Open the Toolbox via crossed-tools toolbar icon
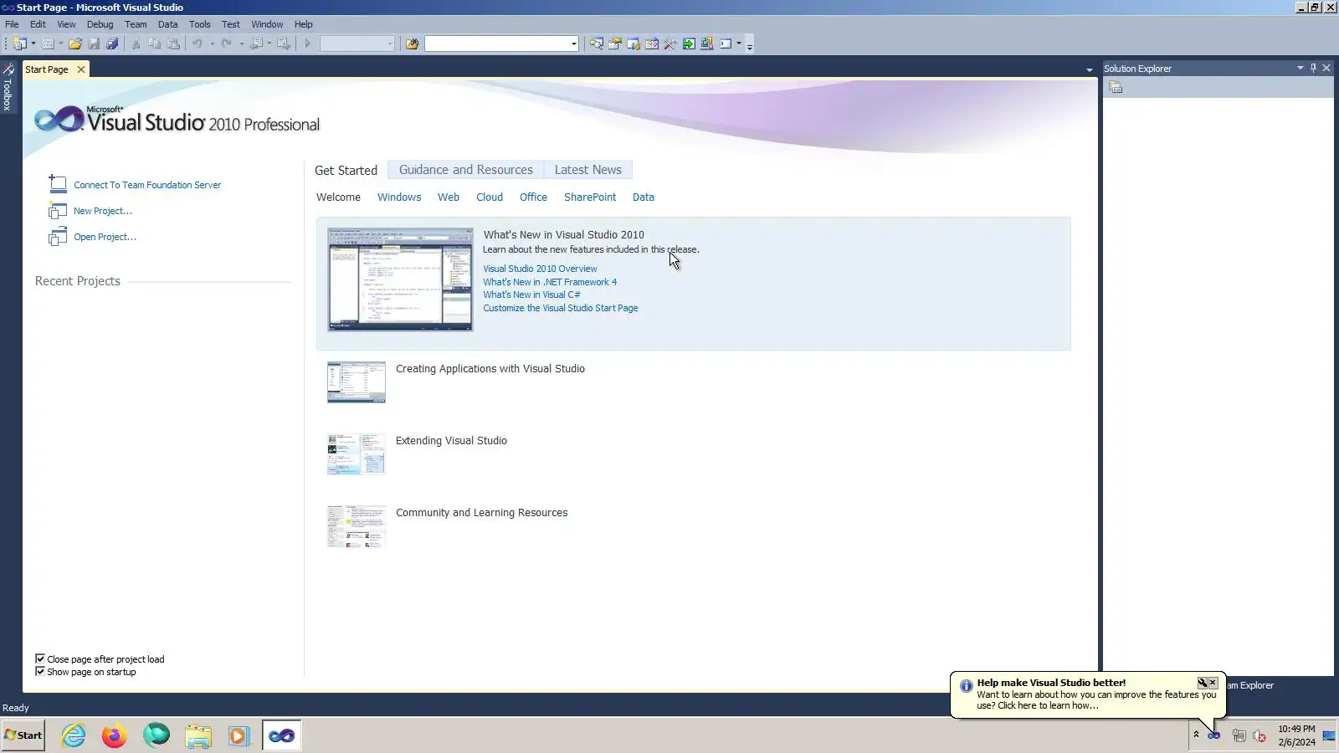1339x753 pixels. pyautogui.click(x=670, y=44)
